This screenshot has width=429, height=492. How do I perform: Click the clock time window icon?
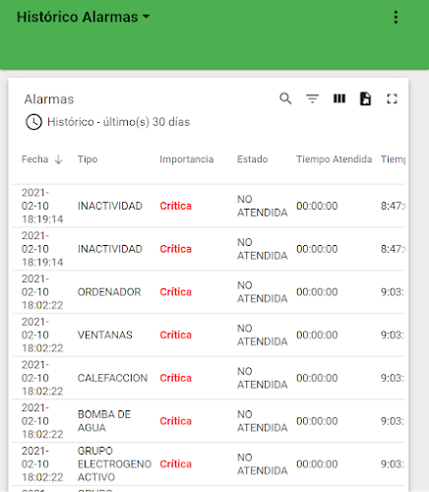pos(33,122)
